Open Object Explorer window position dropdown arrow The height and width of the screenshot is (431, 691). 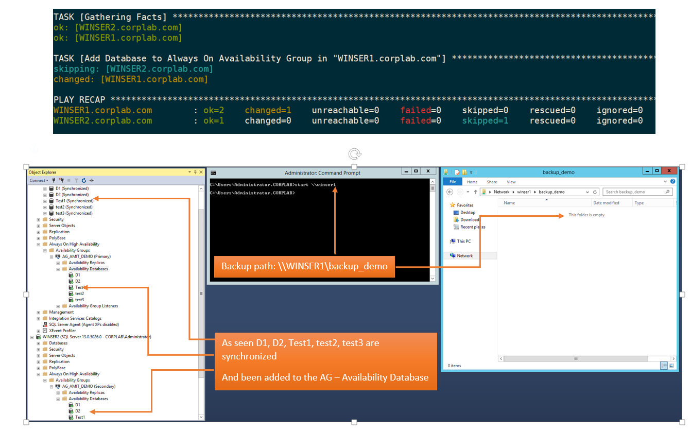189,172
